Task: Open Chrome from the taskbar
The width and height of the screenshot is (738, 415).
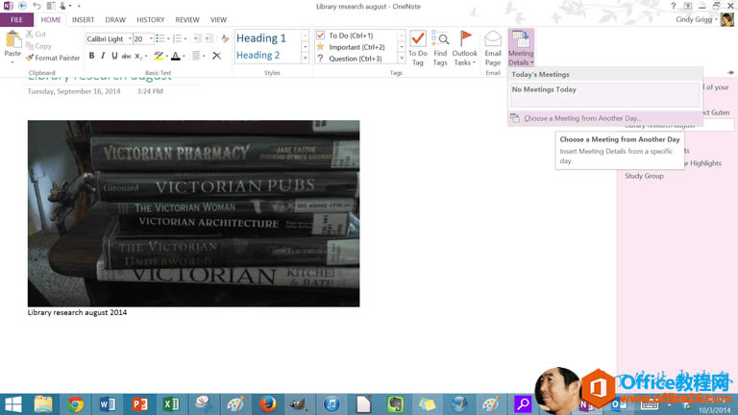Action: pos(75,404)
